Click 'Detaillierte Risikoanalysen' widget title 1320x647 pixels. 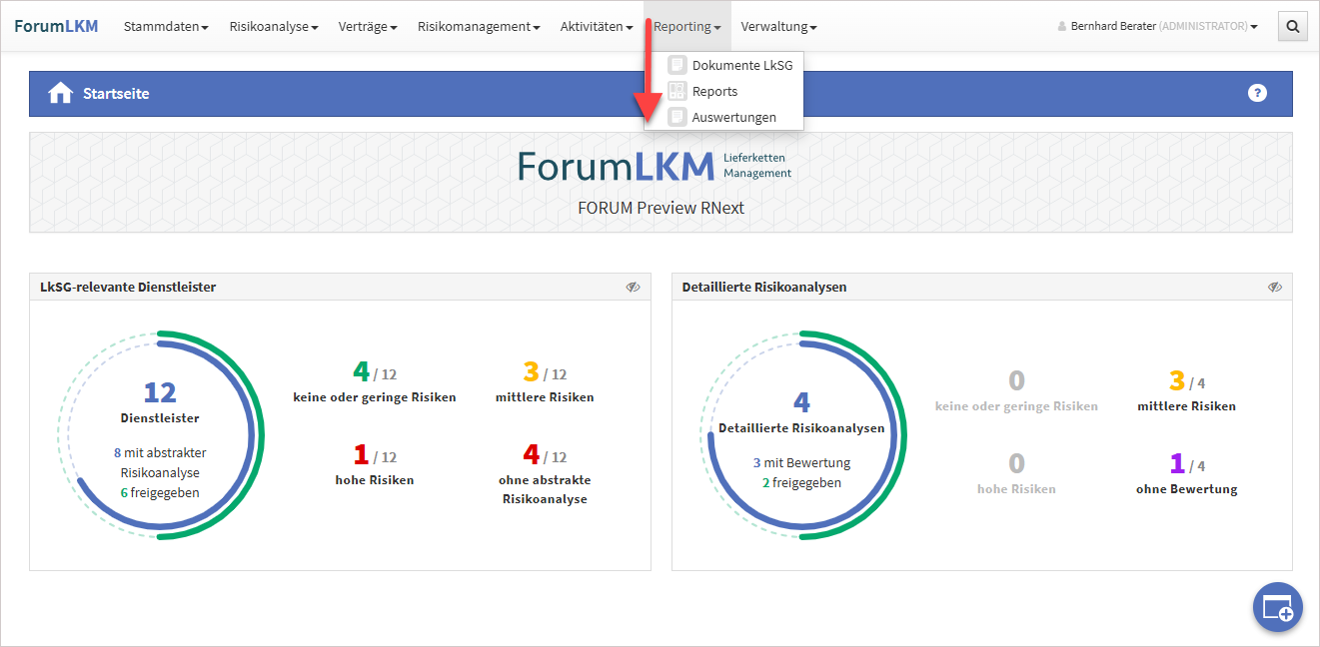764,287
